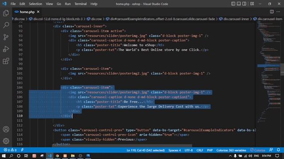Click Ln 110, Col 43 in status bar
The width and height of the screenshot is (284, 159).
coord(146,150)
